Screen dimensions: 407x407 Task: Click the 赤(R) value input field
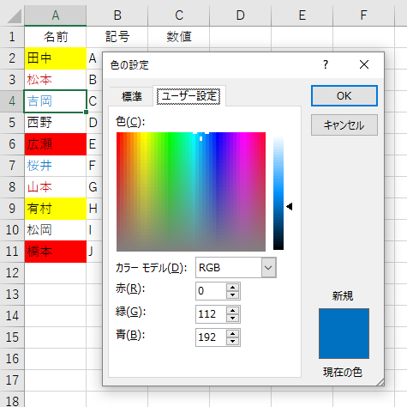pyautogui.click(x=211, y=291)
